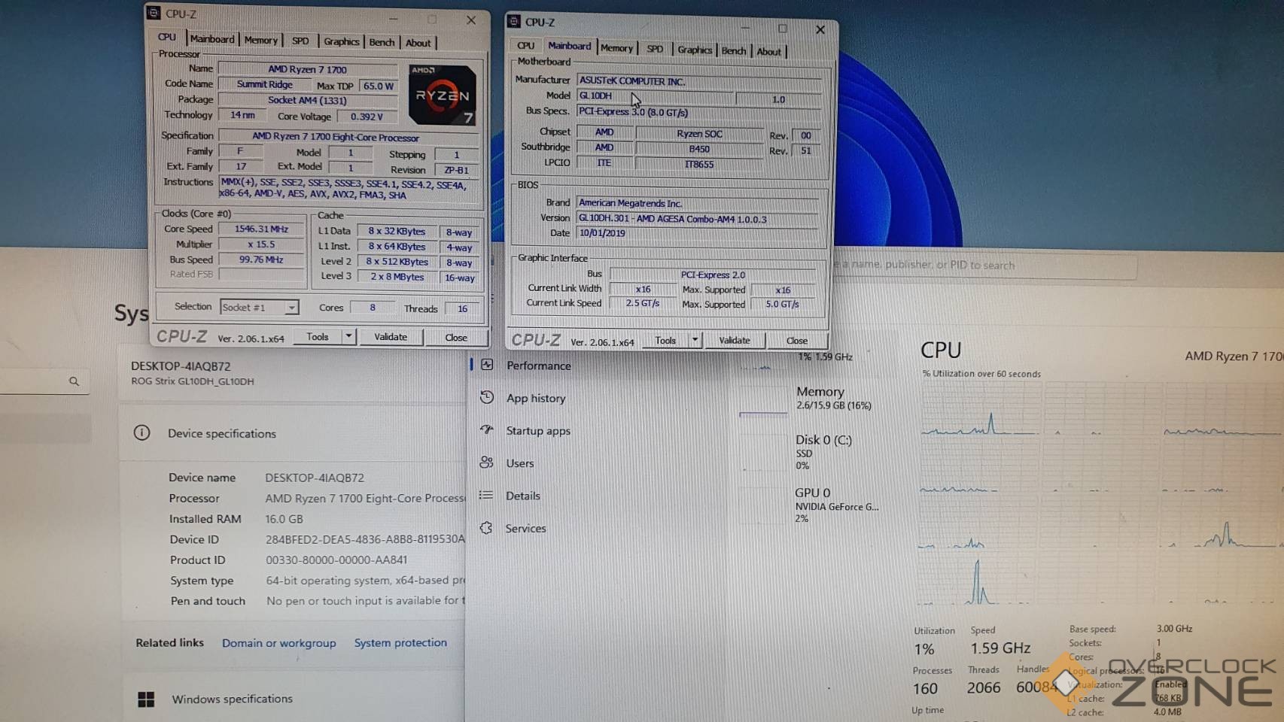Open Graphics tab in CPU-Z mainboard window
Screen dimensions: 1284x722
click(x=695, y=50)
